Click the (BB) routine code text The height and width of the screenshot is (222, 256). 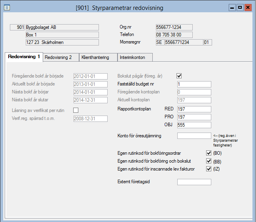click(x=217, y=161)
